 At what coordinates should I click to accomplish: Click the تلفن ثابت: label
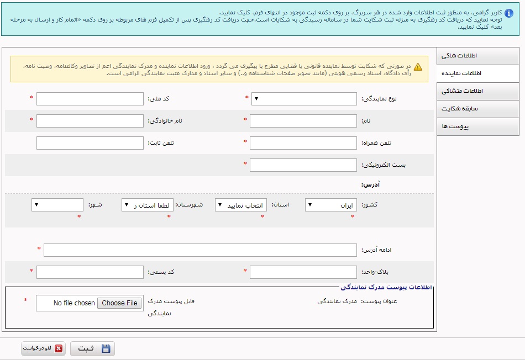[161, 143]
